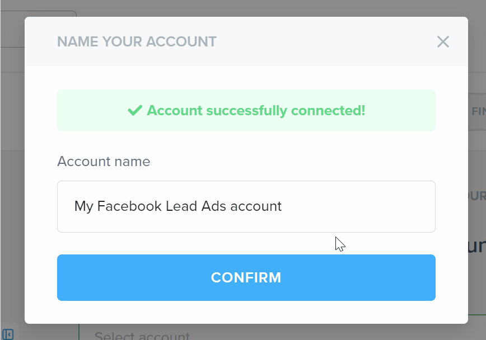The height and width of the screenshot is (340, 486).
Task: Click the word "My" at the field start
Action: [x=83, y=206]
